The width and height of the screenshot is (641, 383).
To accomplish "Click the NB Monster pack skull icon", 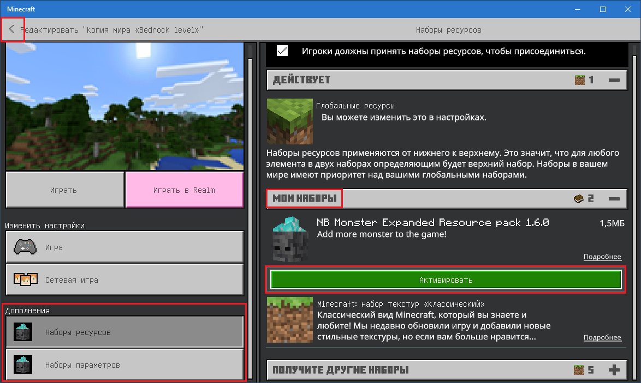I will 289,240.
